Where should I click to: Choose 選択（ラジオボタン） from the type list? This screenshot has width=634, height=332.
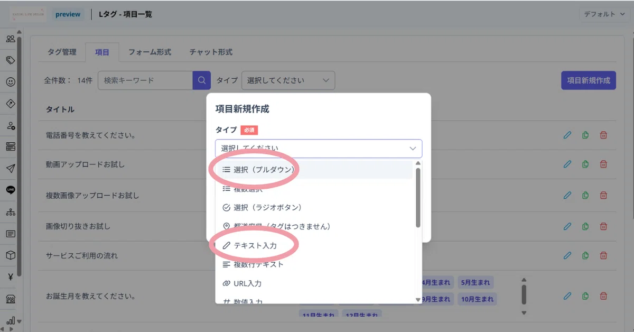[314, 207]
